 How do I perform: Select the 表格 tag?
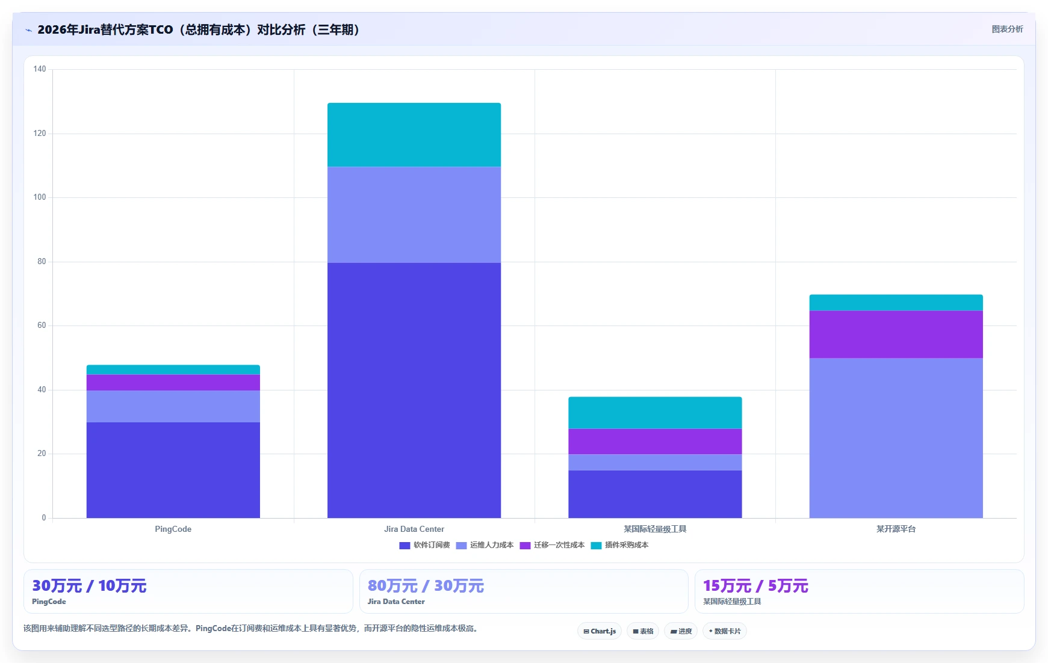[x=643, y=631]
